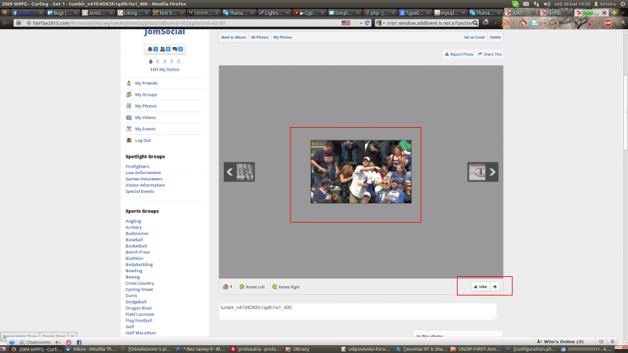Click the My Photos link in photo toolbar
This screenshot has width=628, height=353.
point(283,37)
